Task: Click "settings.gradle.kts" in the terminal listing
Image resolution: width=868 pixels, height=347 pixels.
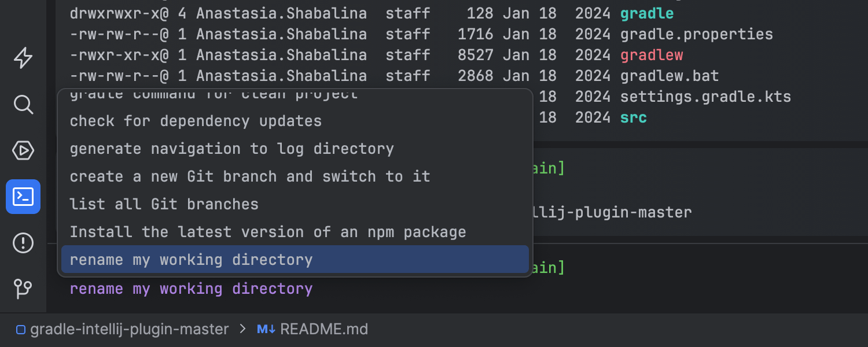Action: click(x=705, y=97)
